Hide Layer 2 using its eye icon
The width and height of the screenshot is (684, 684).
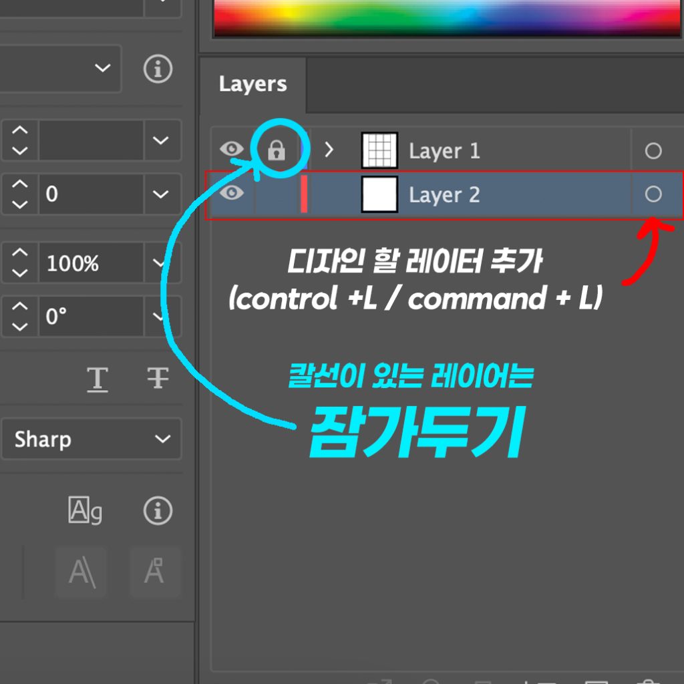[x=232, y=192]
